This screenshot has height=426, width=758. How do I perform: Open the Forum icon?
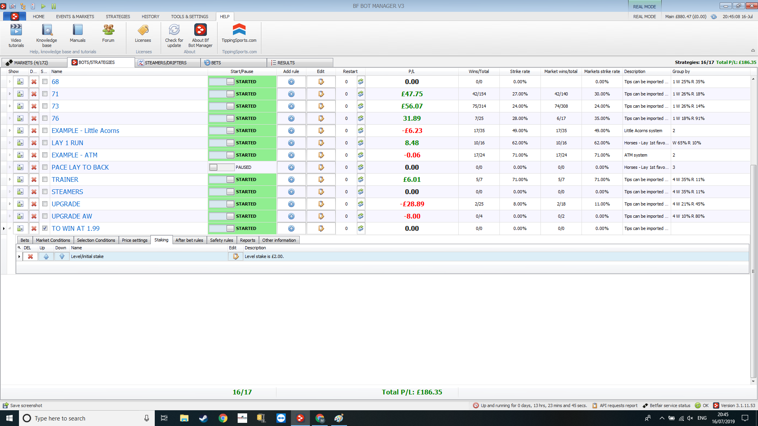108,34
